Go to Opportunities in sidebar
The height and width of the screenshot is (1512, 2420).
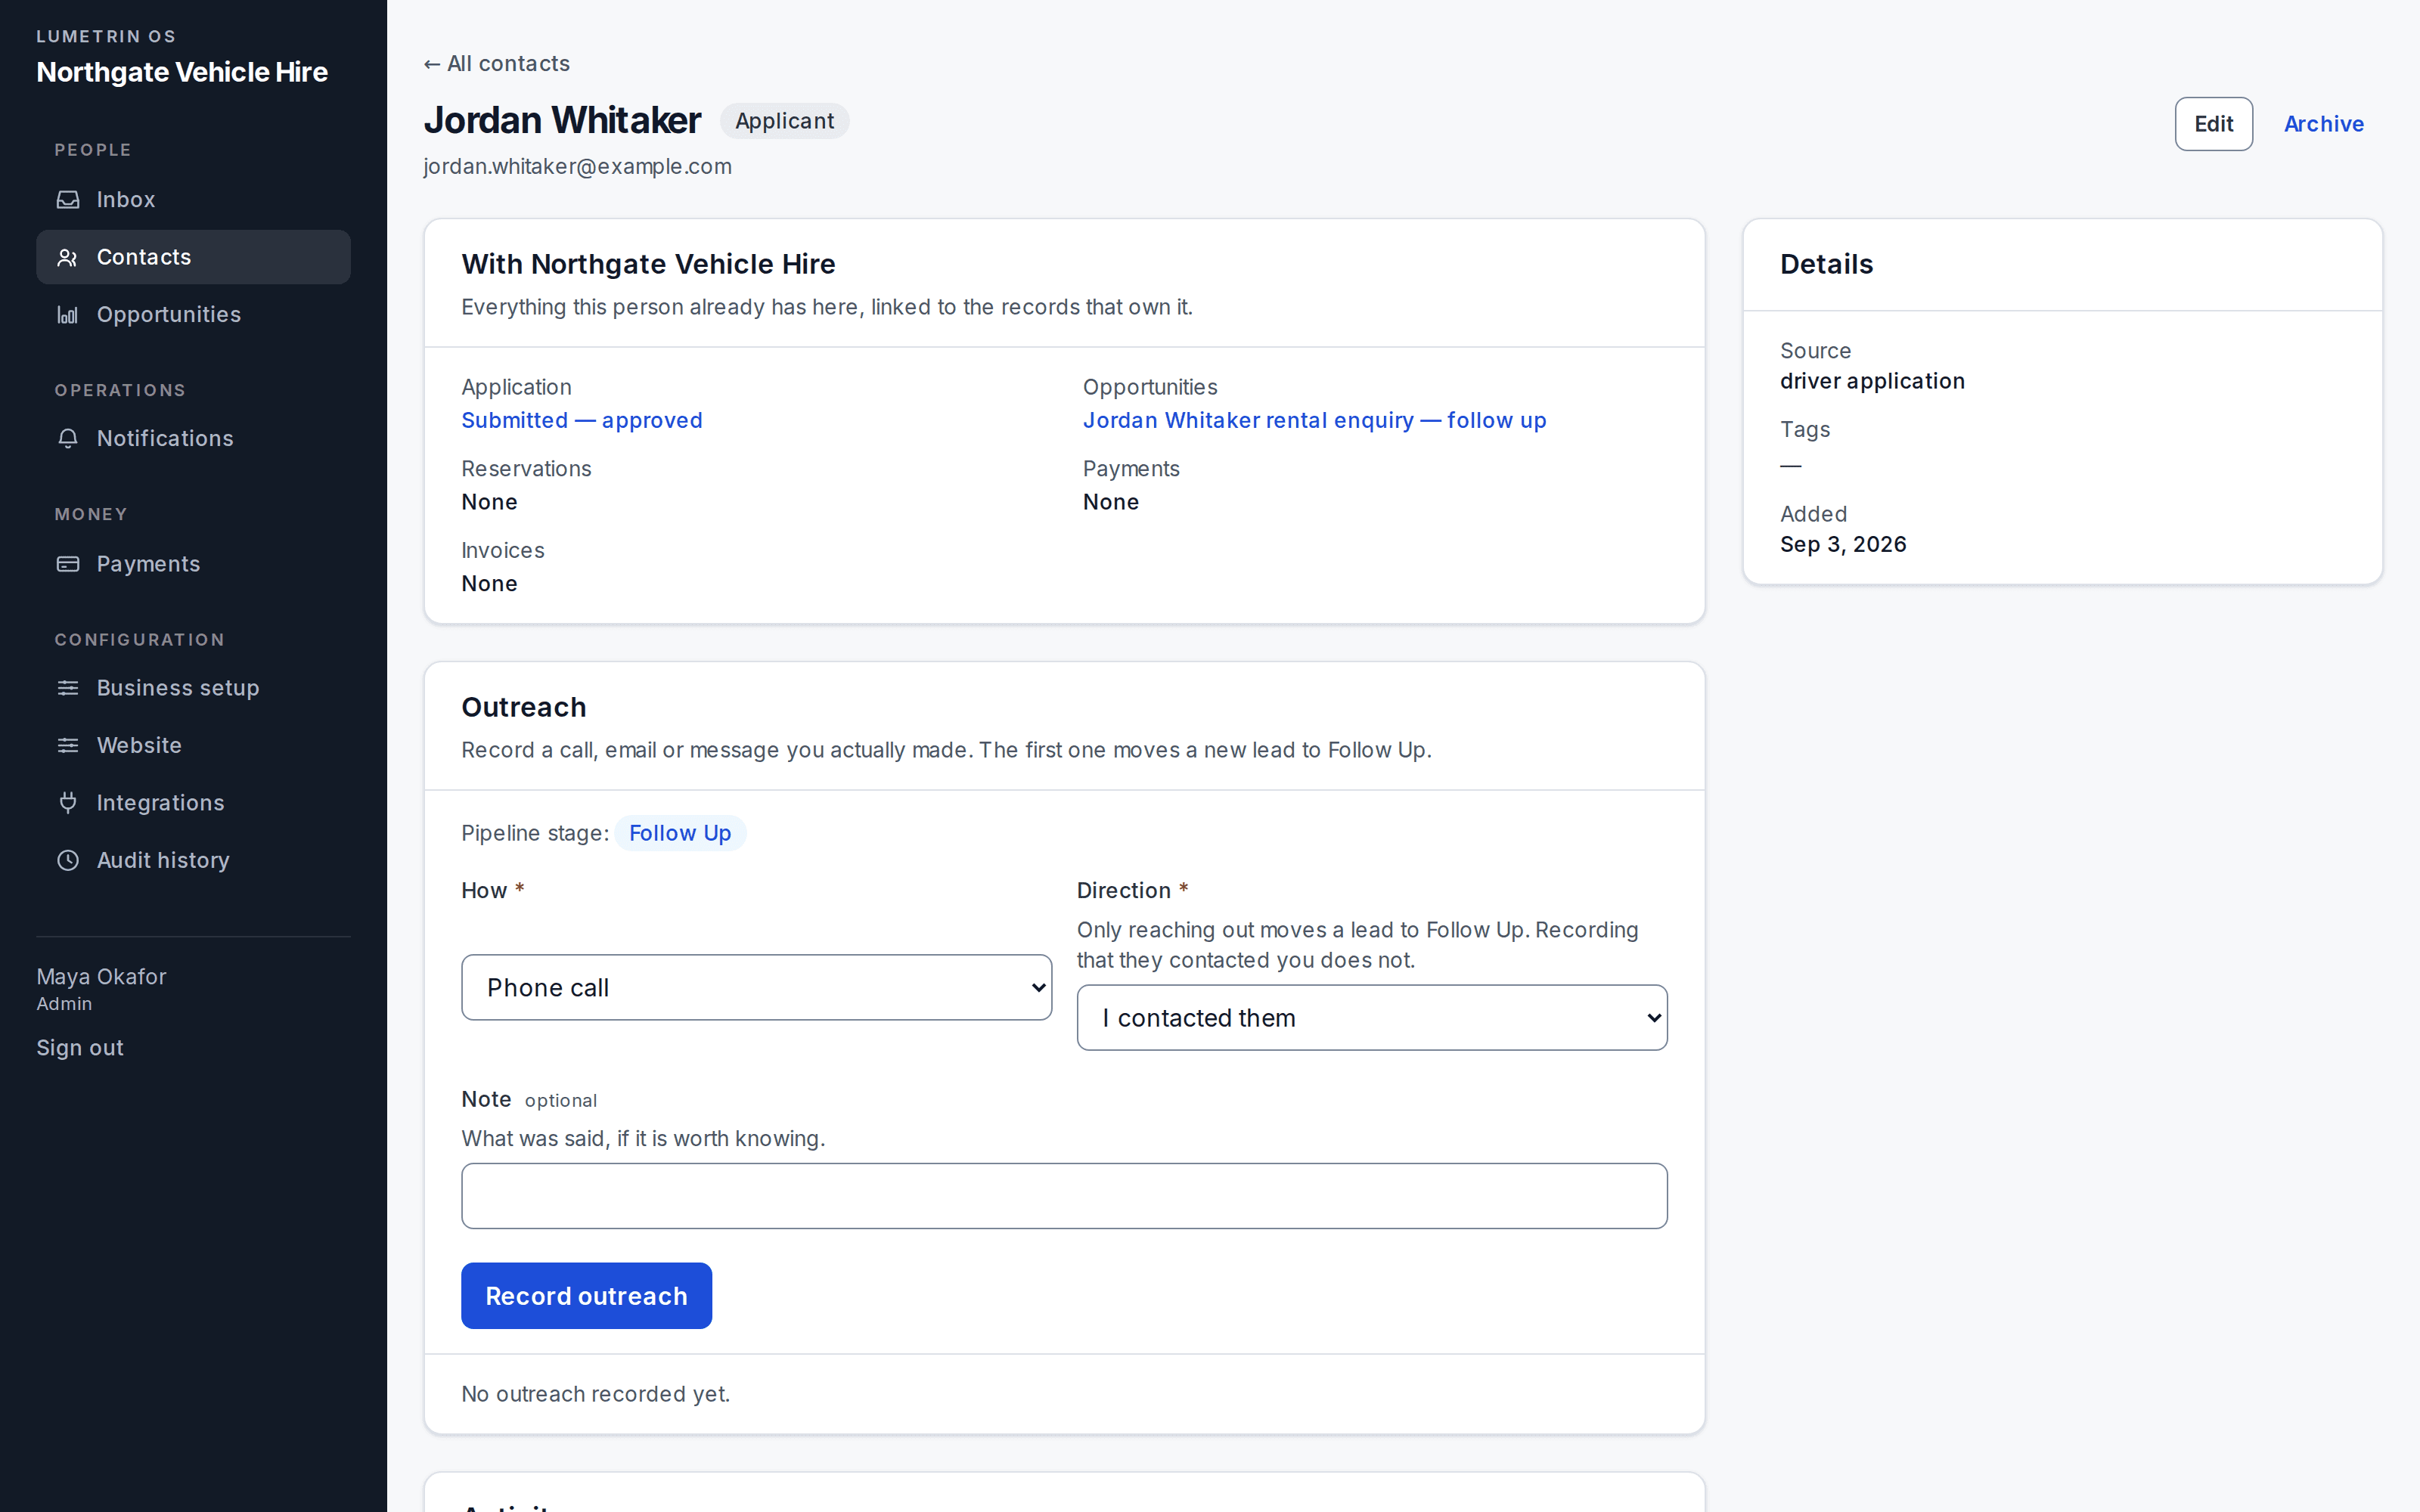[193, 315]
